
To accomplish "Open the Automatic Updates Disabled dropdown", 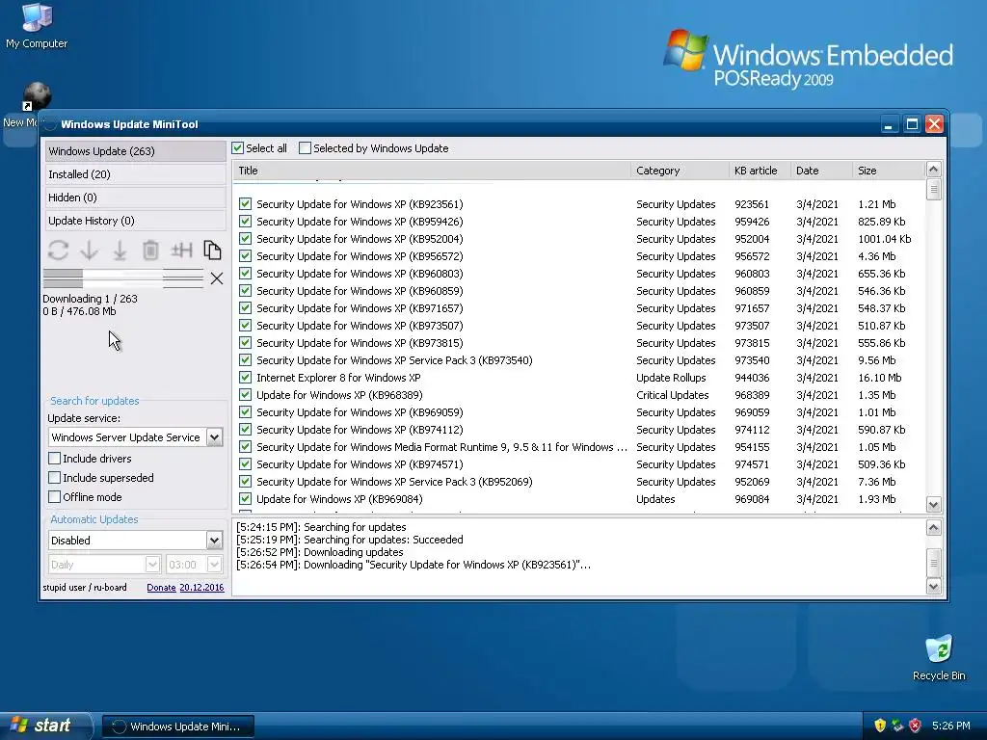I will pyautogui.click(x=214, y=540).
